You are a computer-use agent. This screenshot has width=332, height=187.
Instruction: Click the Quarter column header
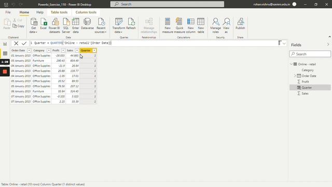86,50
